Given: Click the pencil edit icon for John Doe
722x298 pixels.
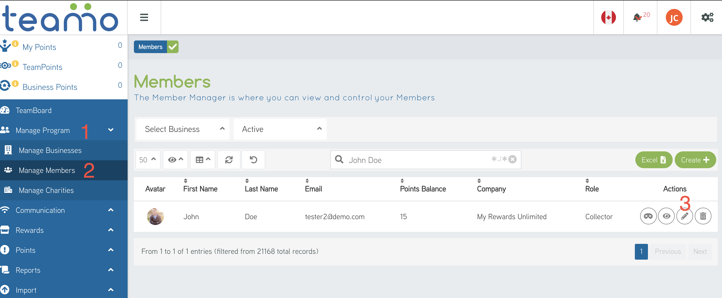Looking at the screenshot, I should (684, 216).
